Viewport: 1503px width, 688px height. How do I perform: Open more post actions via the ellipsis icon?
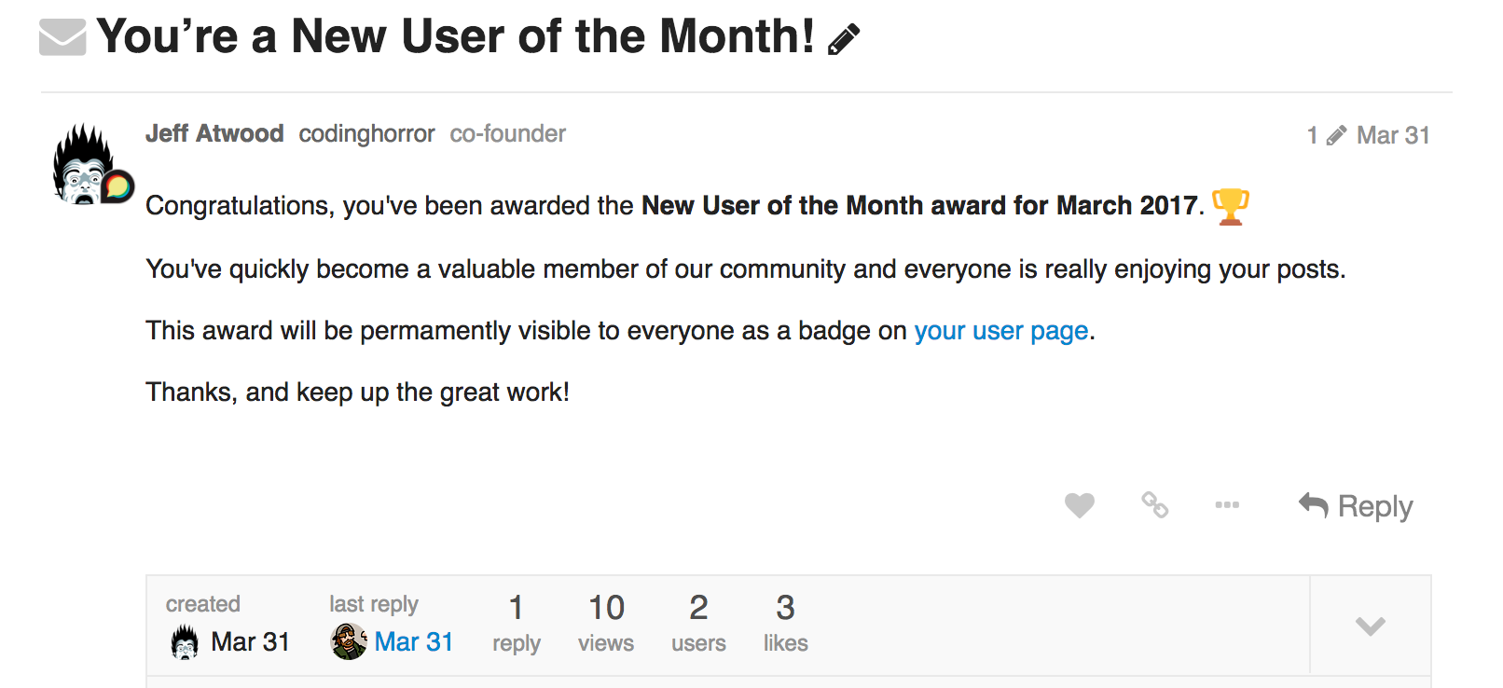tap(1227, 506)
